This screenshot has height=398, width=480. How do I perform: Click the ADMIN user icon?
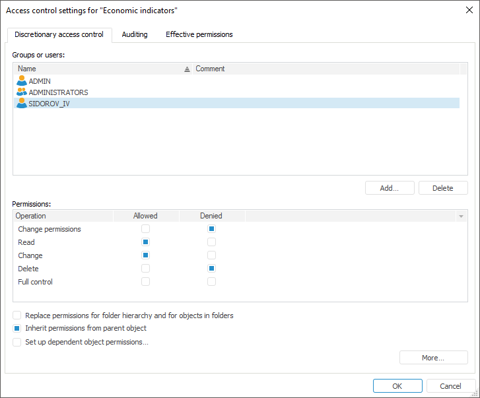(22, 81)
